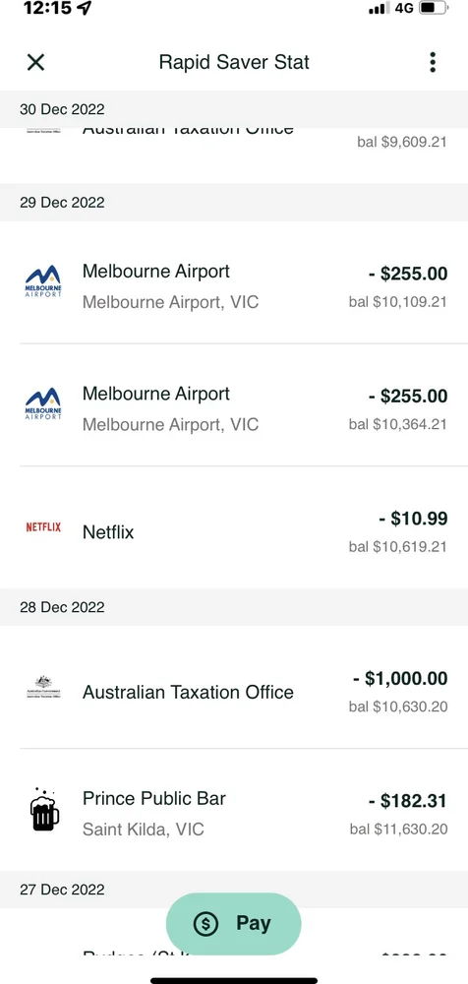Open the three-dot more options menu
Viewport: 468px width, 984px height.
[433, 62]
